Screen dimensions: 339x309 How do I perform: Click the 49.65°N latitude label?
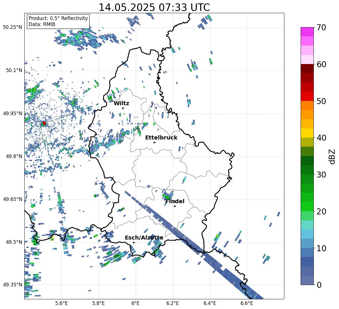point(12,199)
